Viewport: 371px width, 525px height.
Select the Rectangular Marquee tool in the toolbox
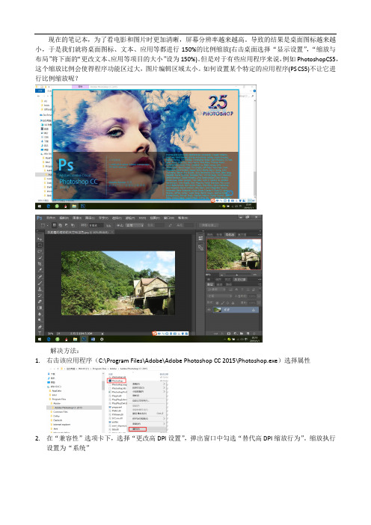point(40,245)
